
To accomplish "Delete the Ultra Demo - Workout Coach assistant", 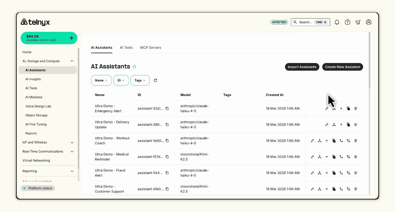I will click(x=355, y=141).
